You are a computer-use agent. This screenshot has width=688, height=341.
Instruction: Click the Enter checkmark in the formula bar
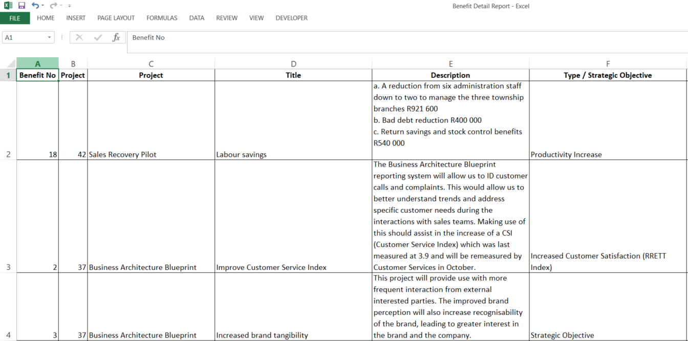tap(97, 37)
